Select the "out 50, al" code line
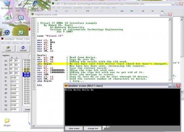The width and height of the screenshot is (184, 132). (x=45, y=79)
